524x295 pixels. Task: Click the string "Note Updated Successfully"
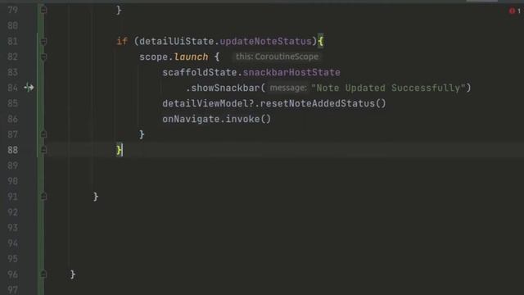(x=388, y=88)
